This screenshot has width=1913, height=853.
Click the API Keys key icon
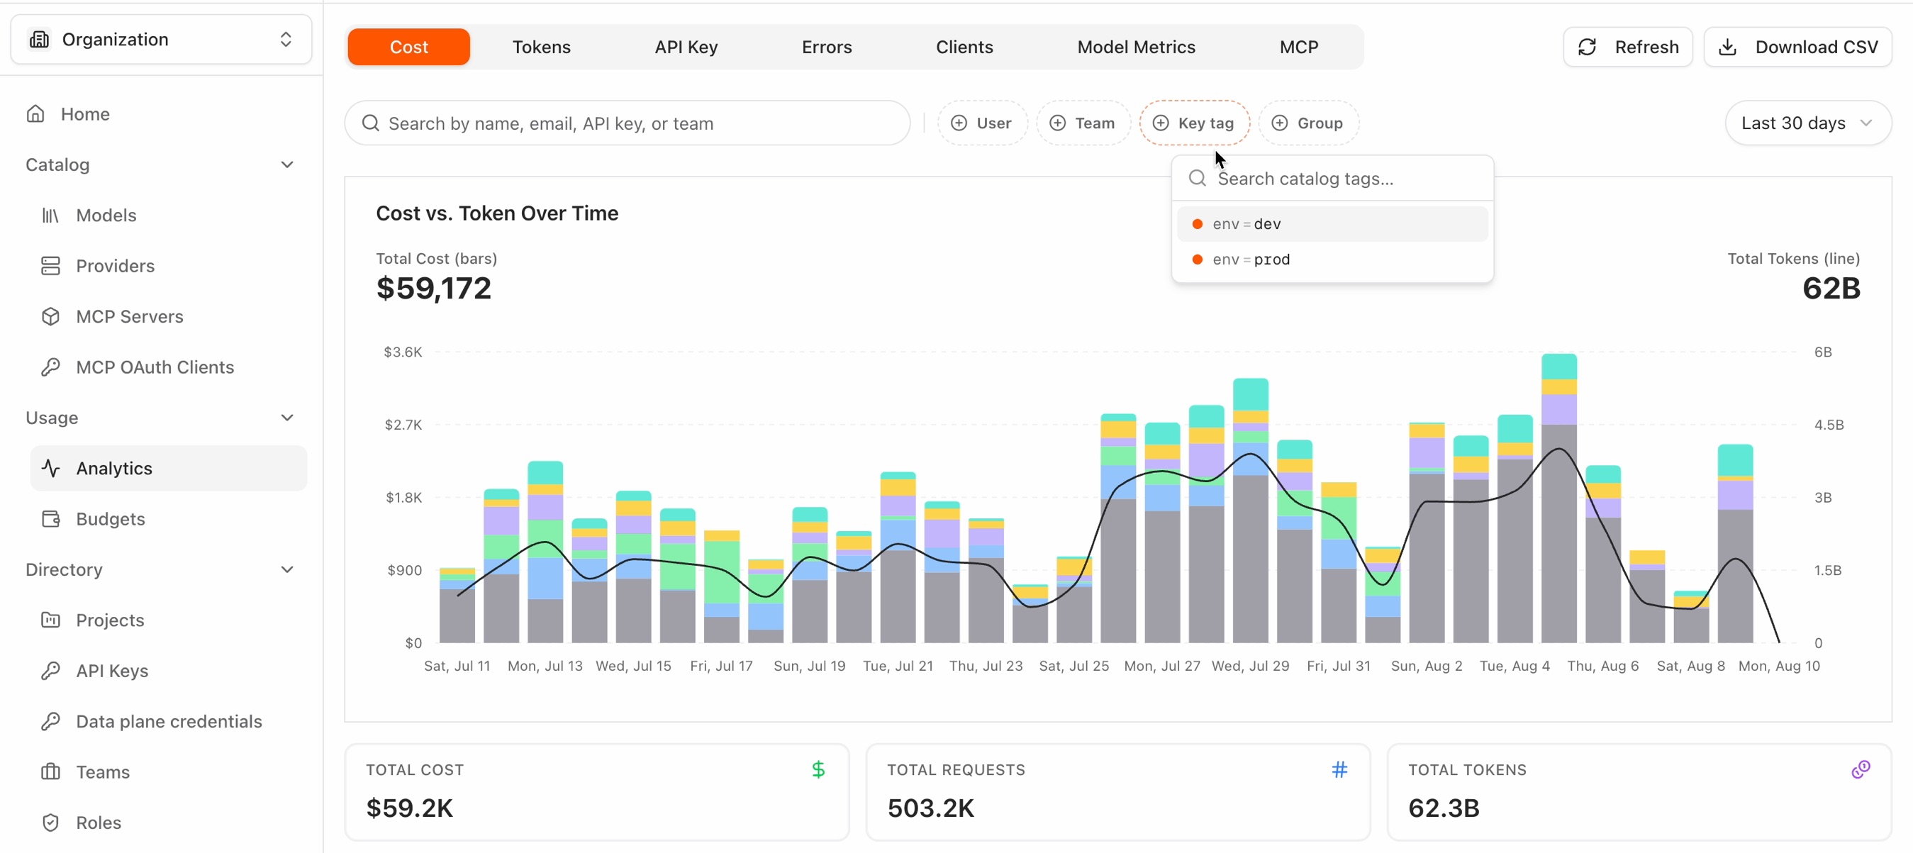(x=50, y=671)
